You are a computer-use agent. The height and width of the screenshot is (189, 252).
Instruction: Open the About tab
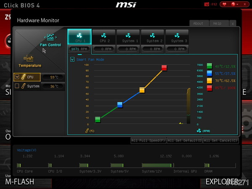click(199, 23)
